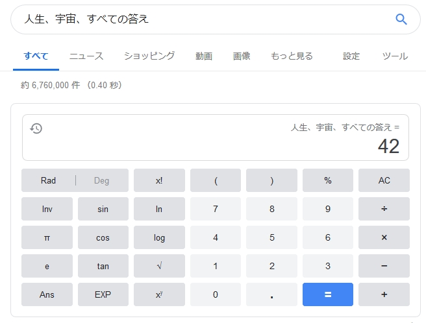426x323 pixels.
Task: Click the tan function key
Action: click(103, 266)
